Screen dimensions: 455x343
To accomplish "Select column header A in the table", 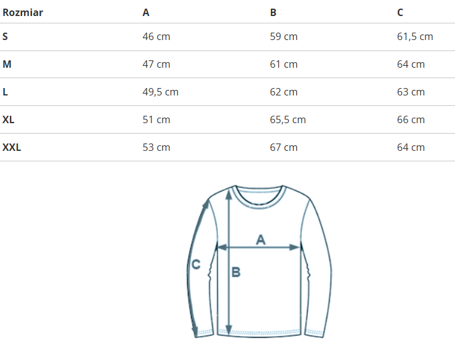I will tap(146, 12).
